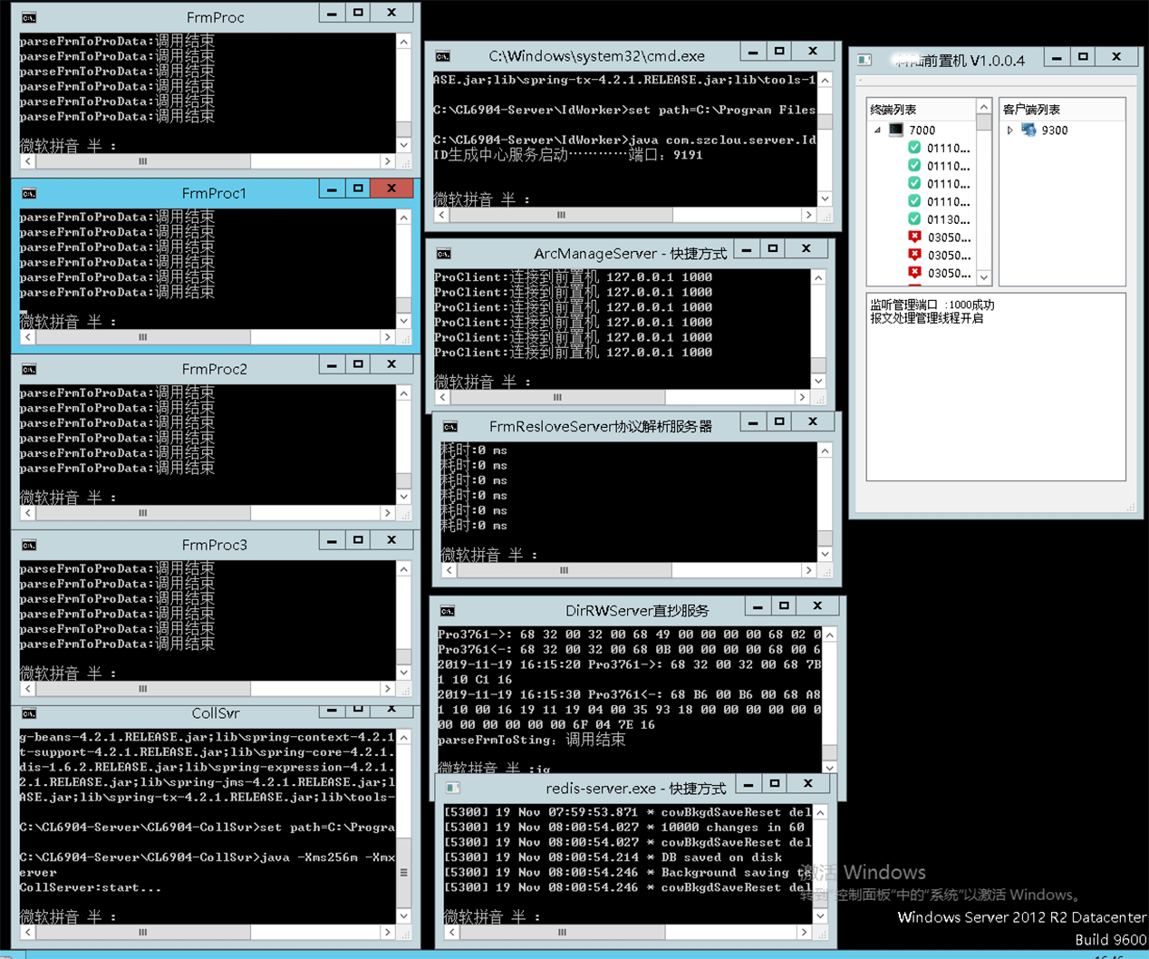Close the FrmProc1 window with red X
Image resolution: width=1149 pixels, height=959 pixels.
[391, 189]
